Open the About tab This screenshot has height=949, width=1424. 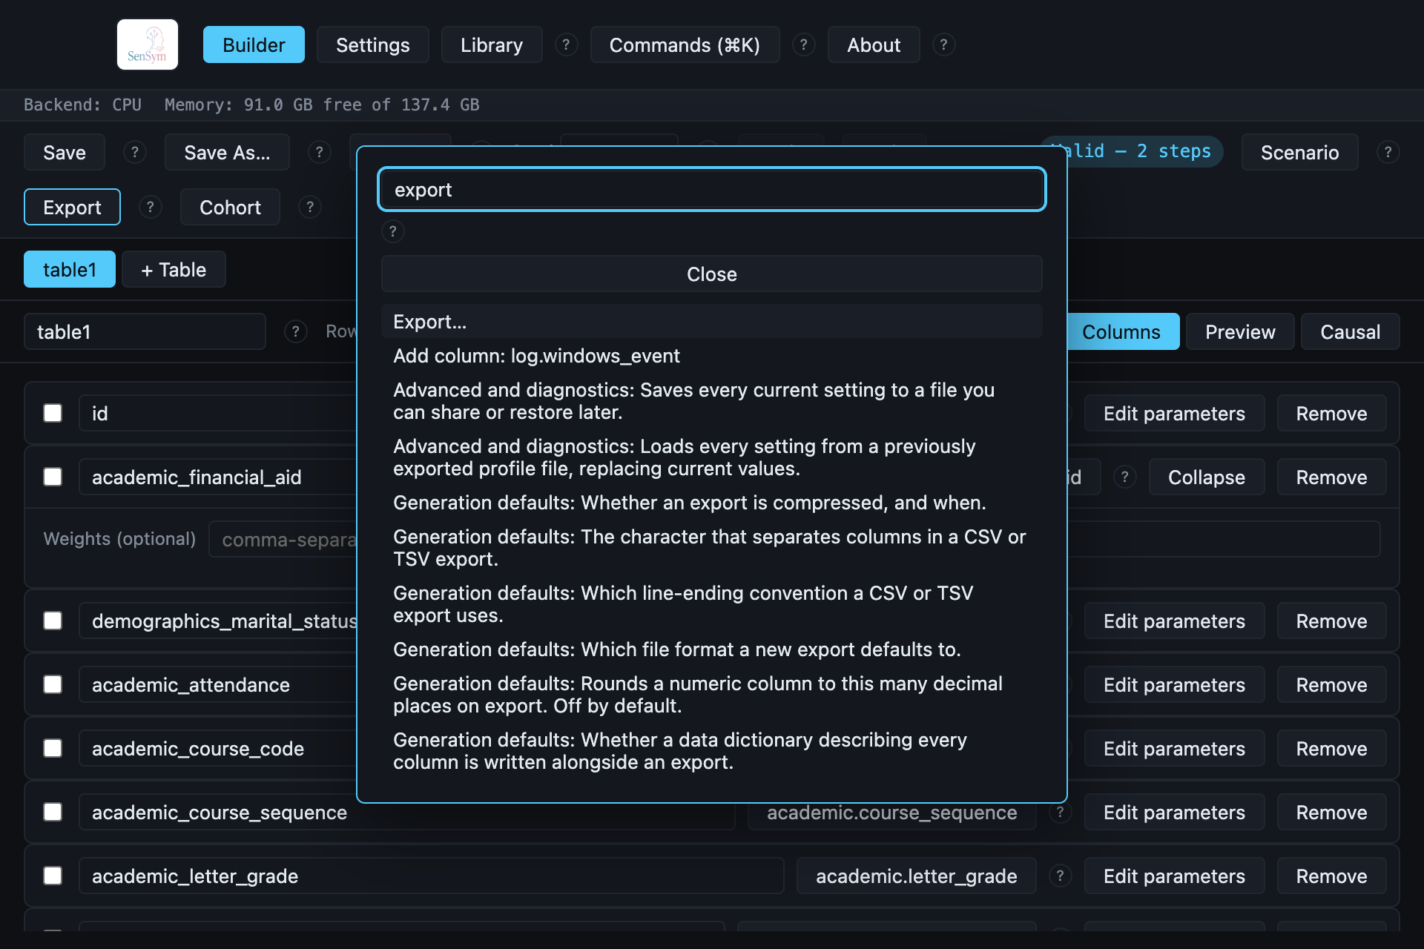(x=874, y=44)
